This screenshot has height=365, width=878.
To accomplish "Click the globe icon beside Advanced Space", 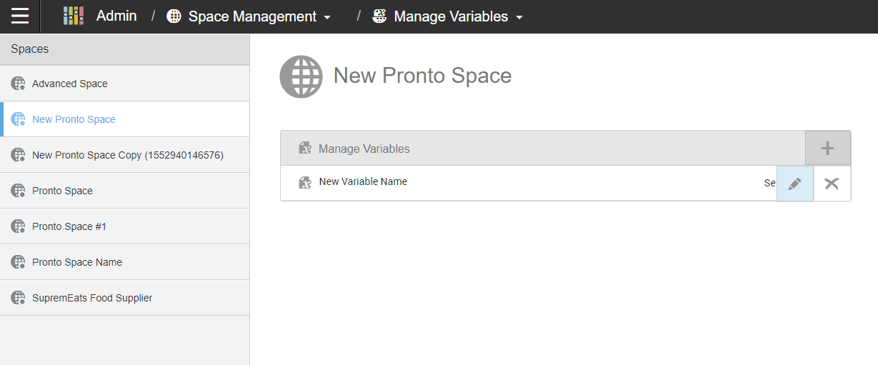I will click(19, 84).
